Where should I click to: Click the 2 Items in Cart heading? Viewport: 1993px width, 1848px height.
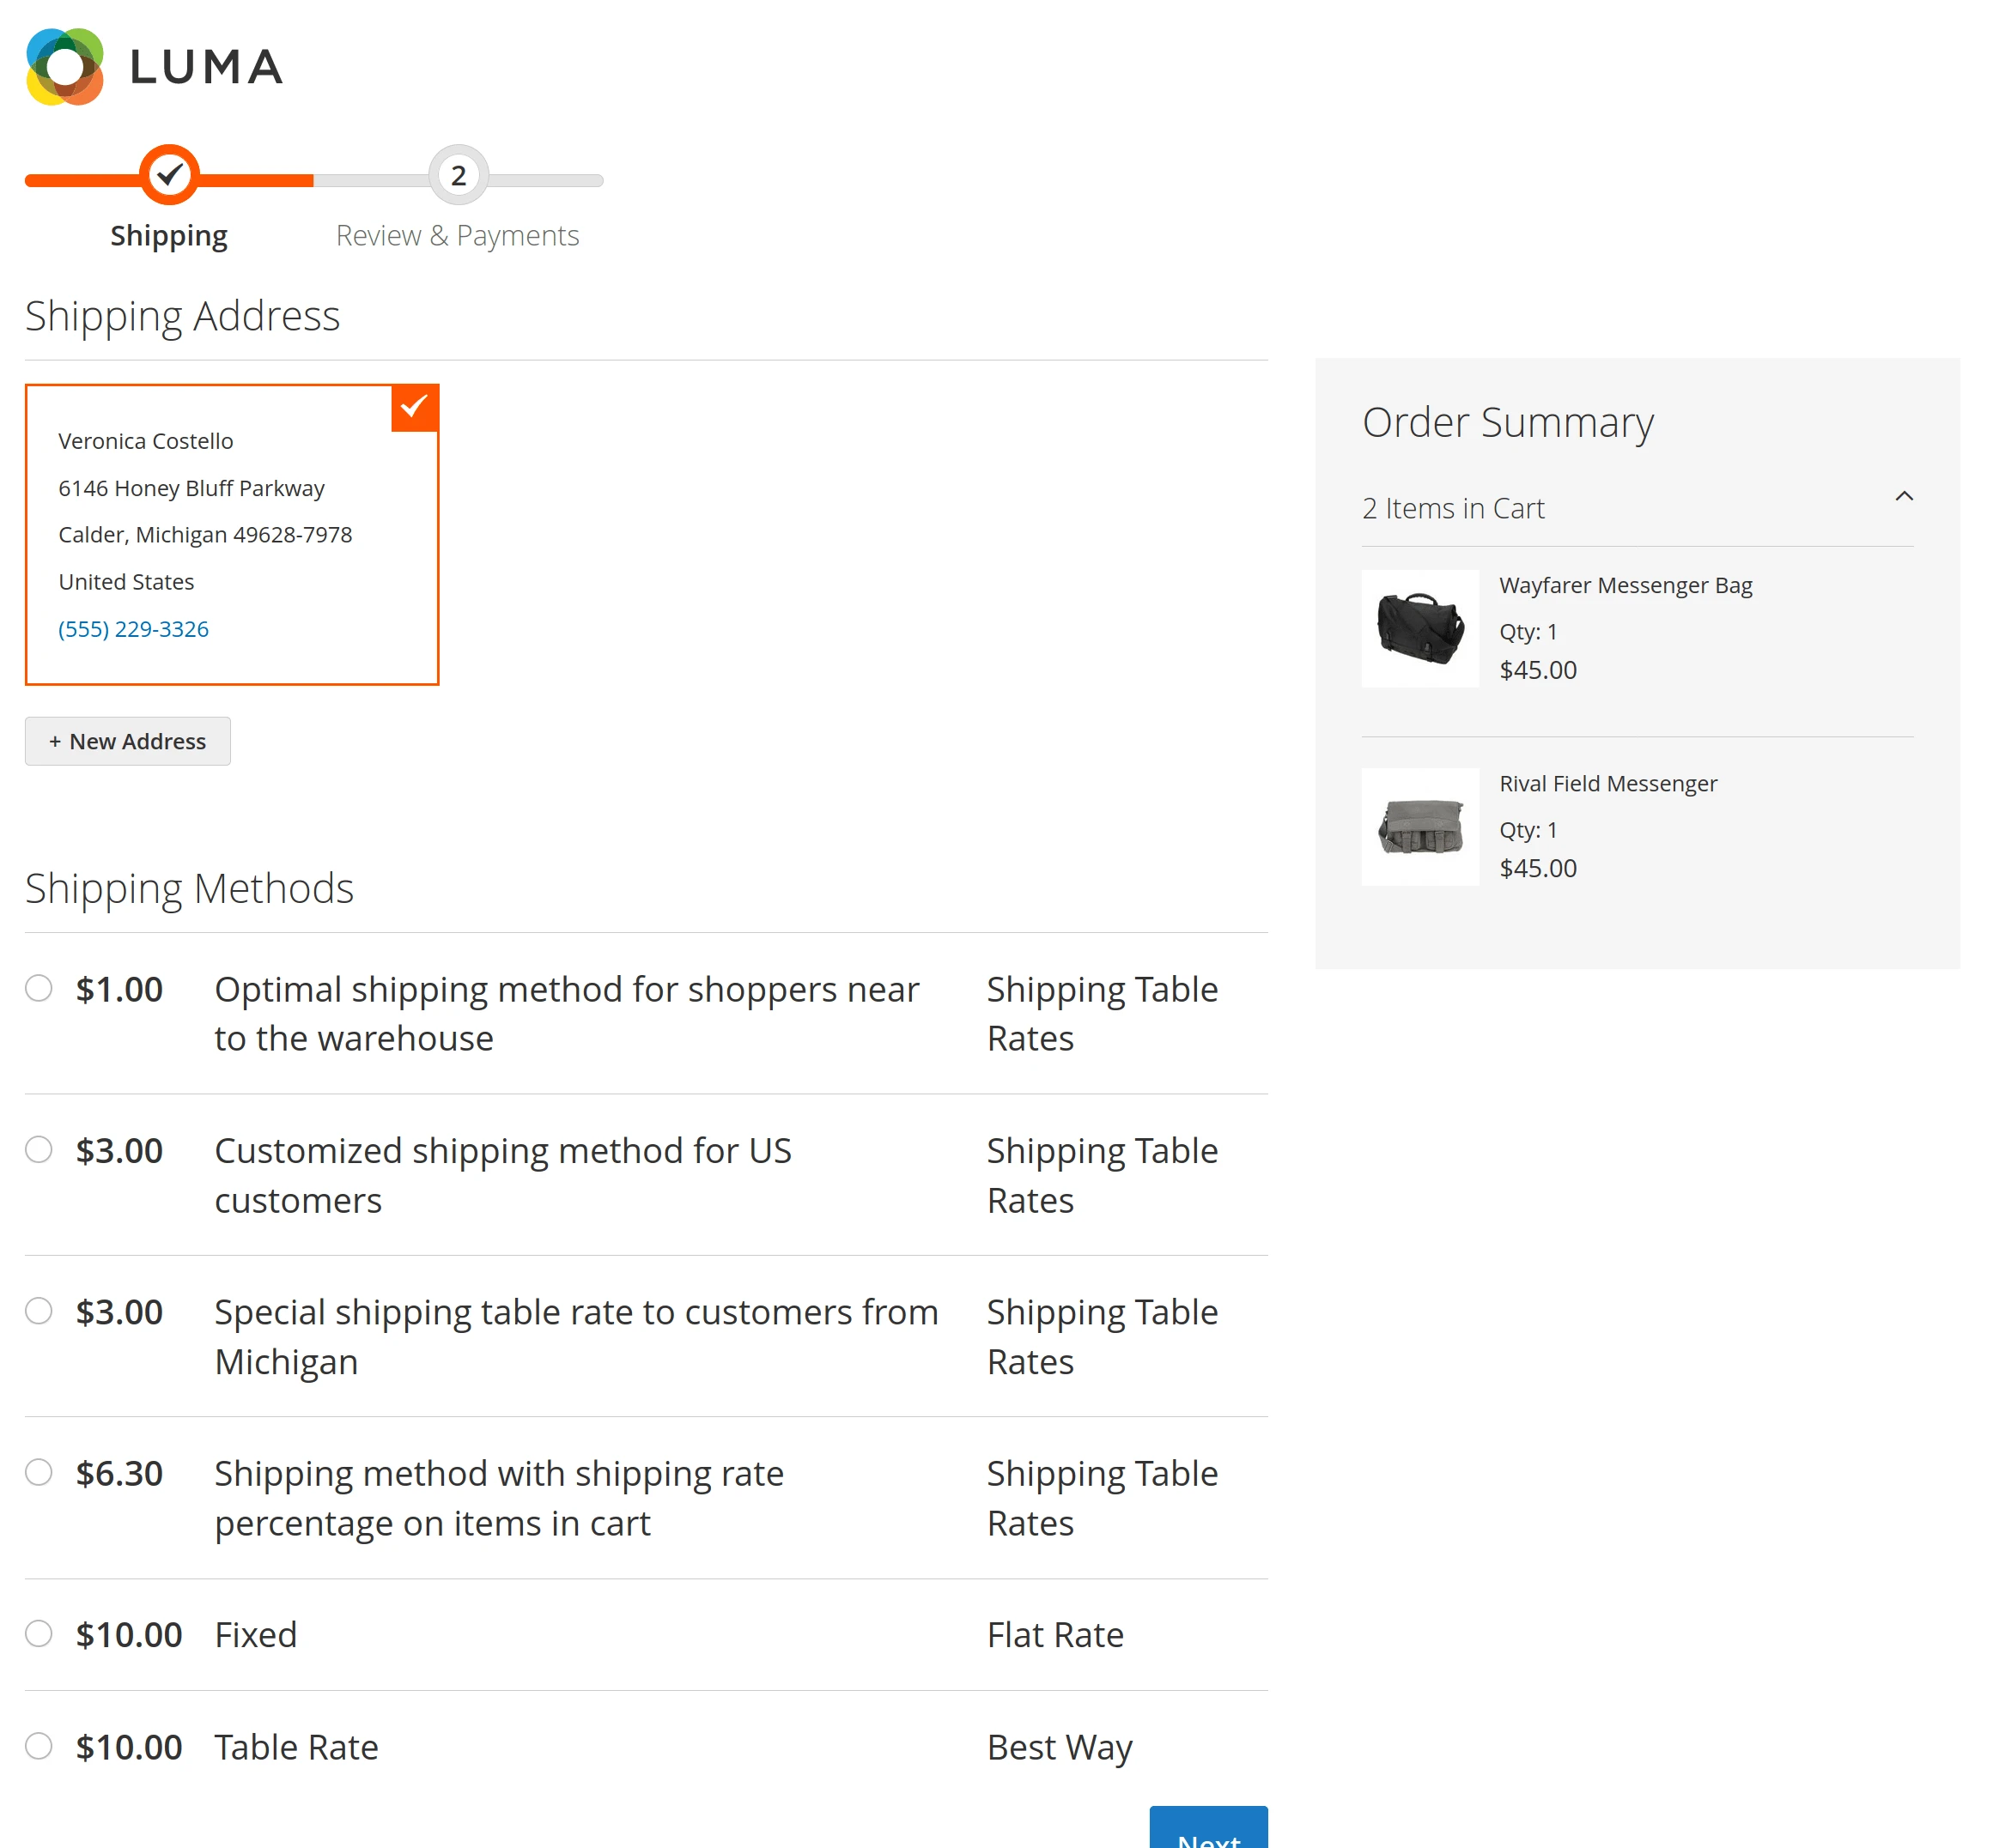coord(1453,508)
